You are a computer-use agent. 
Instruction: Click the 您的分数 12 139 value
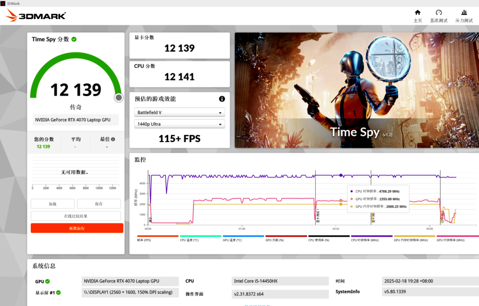tap(43, 147)
